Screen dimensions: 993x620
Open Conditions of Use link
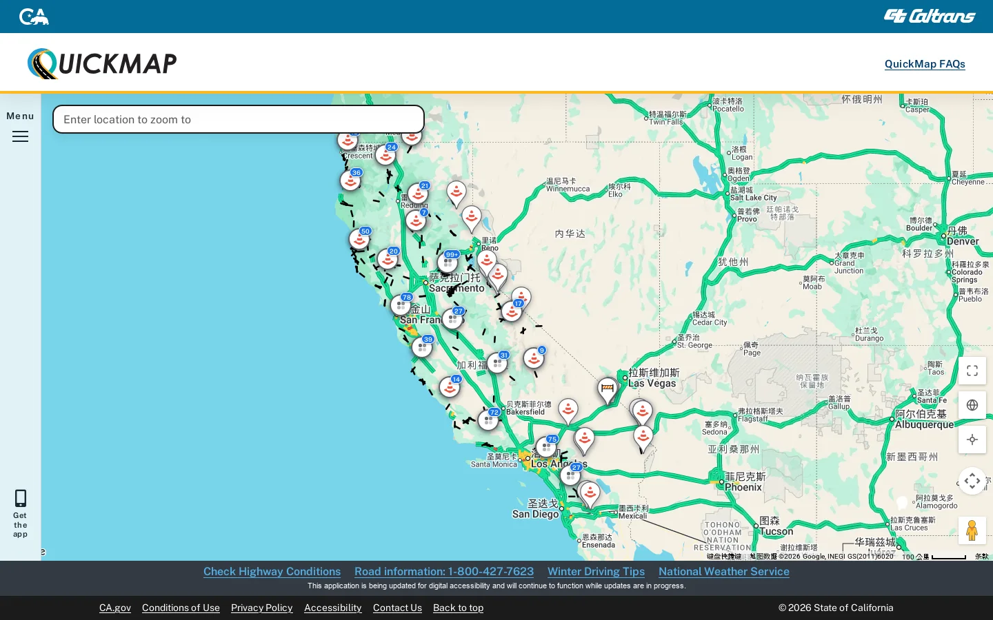coord(181,608)
